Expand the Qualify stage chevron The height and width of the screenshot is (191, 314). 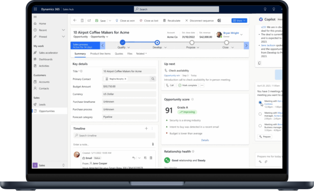[x=129, y=48]
